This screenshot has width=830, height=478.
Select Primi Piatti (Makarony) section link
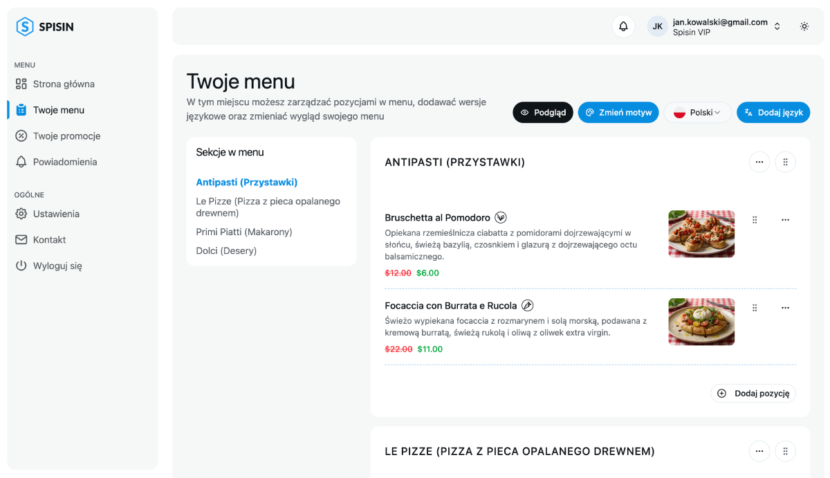click(x=244, y=232)
